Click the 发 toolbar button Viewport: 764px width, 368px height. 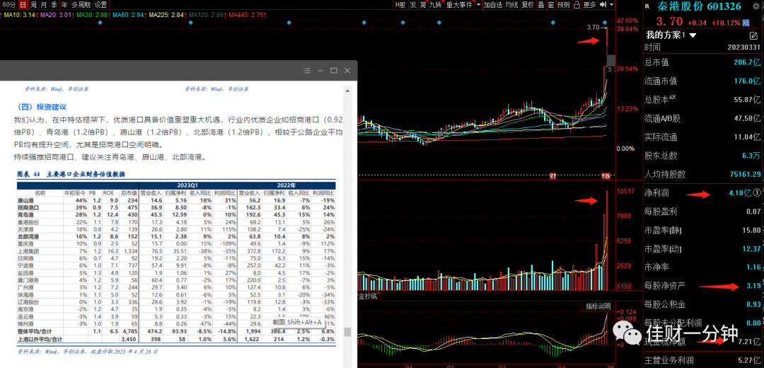pos(413,5)
